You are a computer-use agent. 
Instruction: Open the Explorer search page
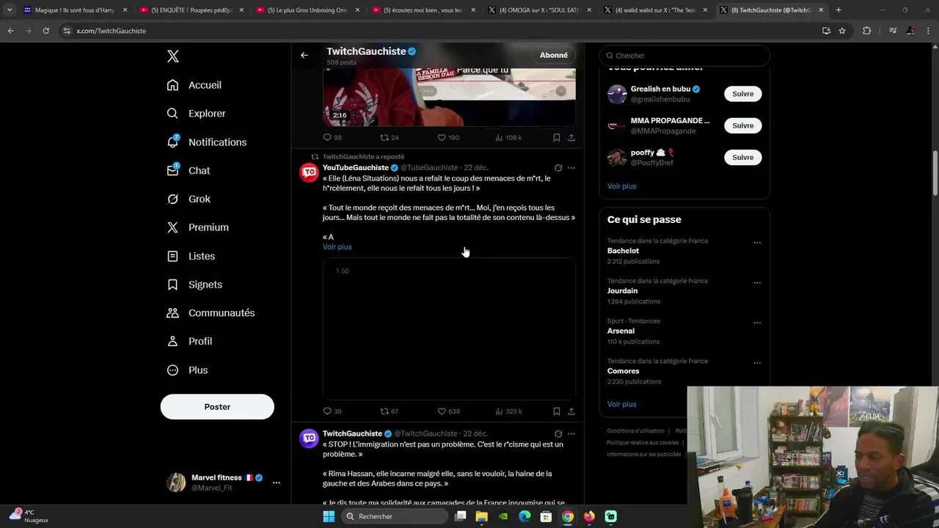[197, 114]
